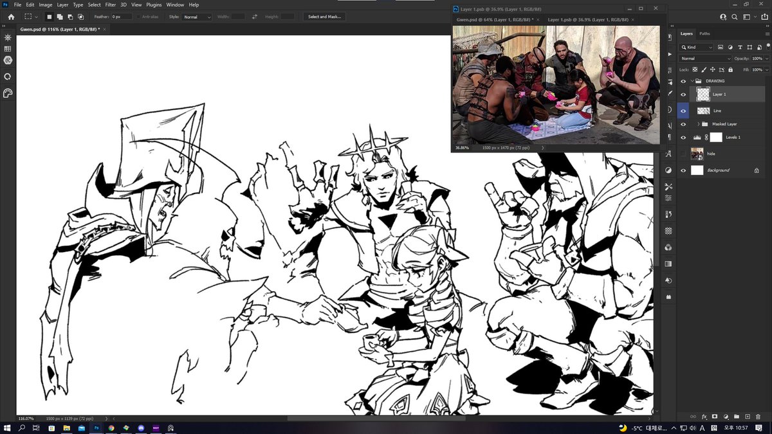This screenshot has width=772, height=434.
Task: Toggle visibility of the Line layer
Action: tap(683, 111)
